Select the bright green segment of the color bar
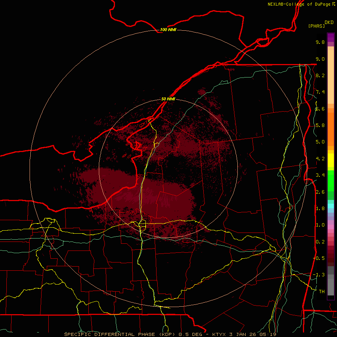This screenshot has width=337, height=337. click(331, 180)
